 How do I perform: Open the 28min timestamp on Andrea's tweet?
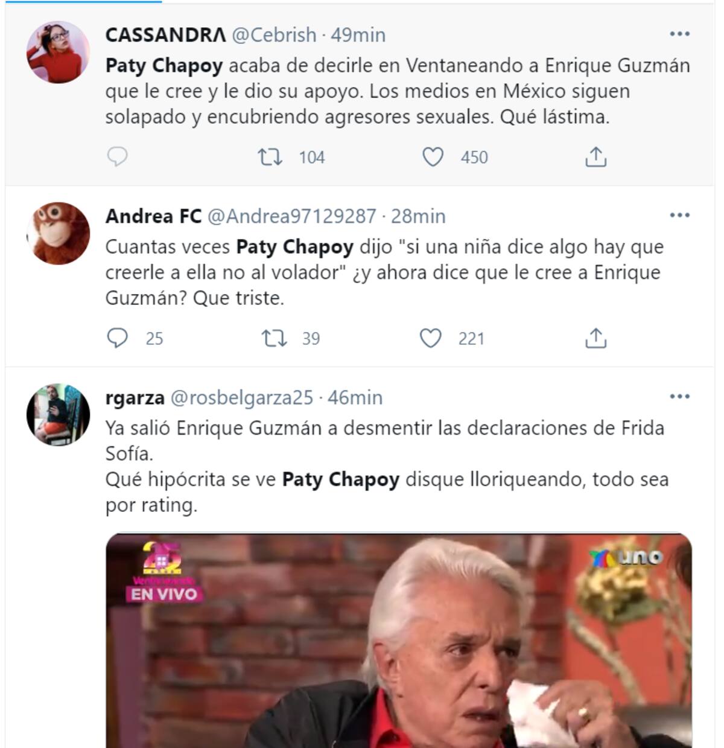pyautogui.click(x=418, y=216)
